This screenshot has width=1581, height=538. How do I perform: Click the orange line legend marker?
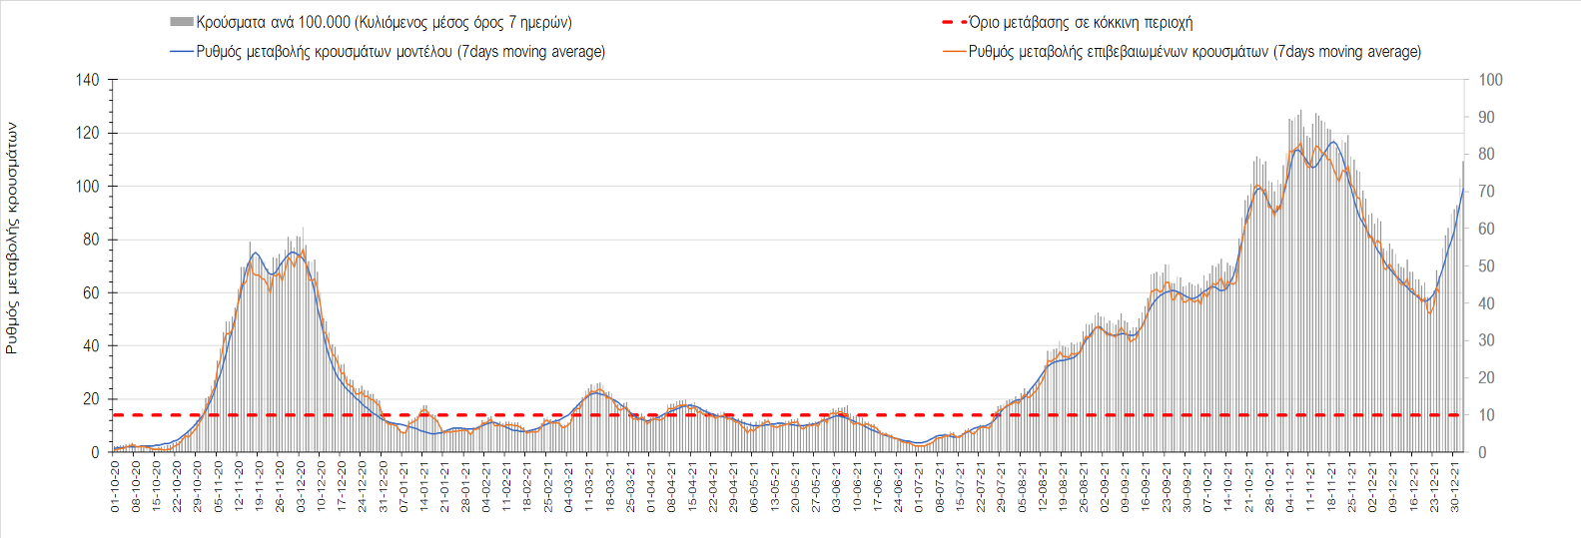(x=954, y=52)
